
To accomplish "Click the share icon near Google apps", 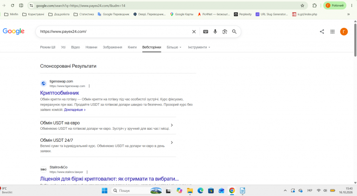I will click(x=322, y=32).
